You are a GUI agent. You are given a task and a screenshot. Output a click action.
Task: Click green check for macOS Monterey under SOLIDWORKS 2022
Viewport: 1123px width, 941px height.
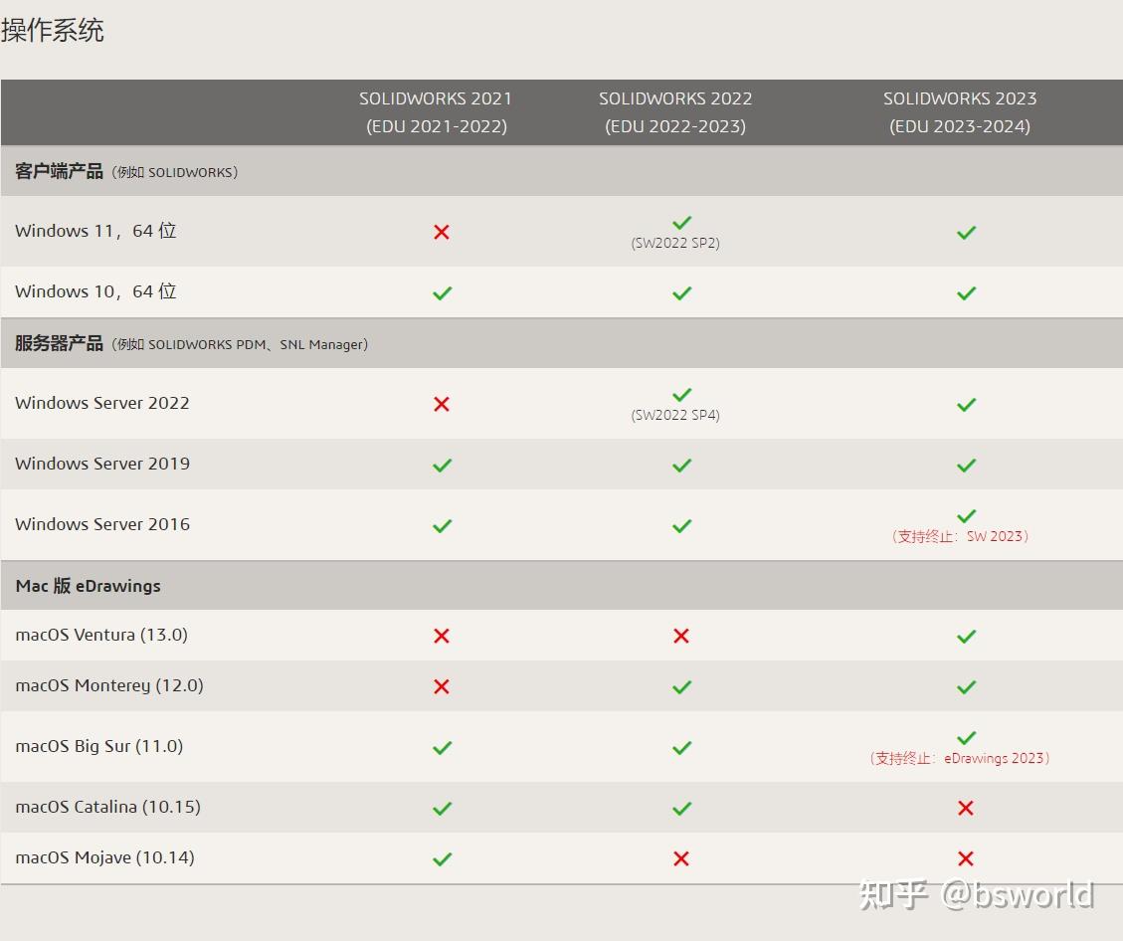point(681,687)
